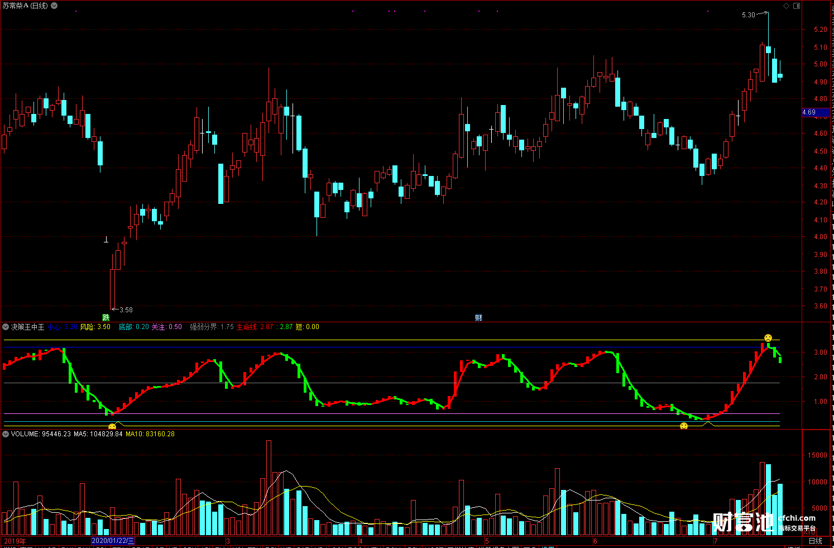Click the 2020/01/22/三 date marker
834x548 pixels.
(x=113, y=541)
